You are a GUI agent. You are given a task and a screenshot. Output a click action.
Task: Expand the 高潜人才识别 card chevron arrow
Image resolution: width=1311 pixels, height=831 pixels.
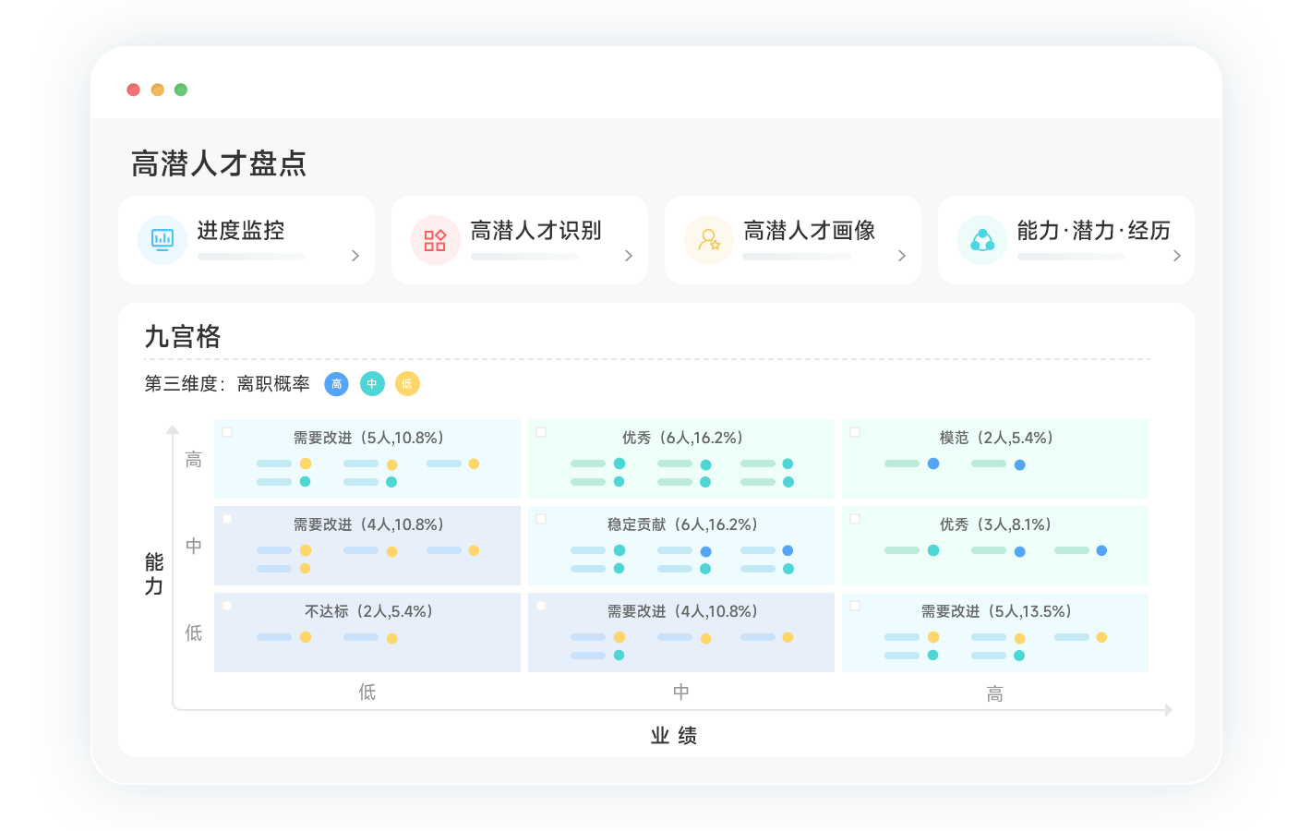pyautogui.click(x=629, y=256)
